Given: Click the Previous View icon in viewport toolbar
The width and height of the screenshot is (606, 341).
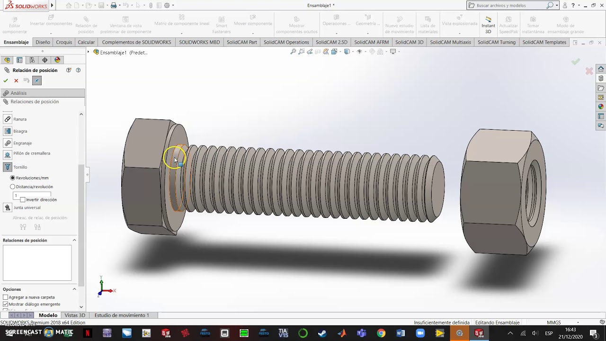Looking at the screenshot, I should click(x=310, y=52).
